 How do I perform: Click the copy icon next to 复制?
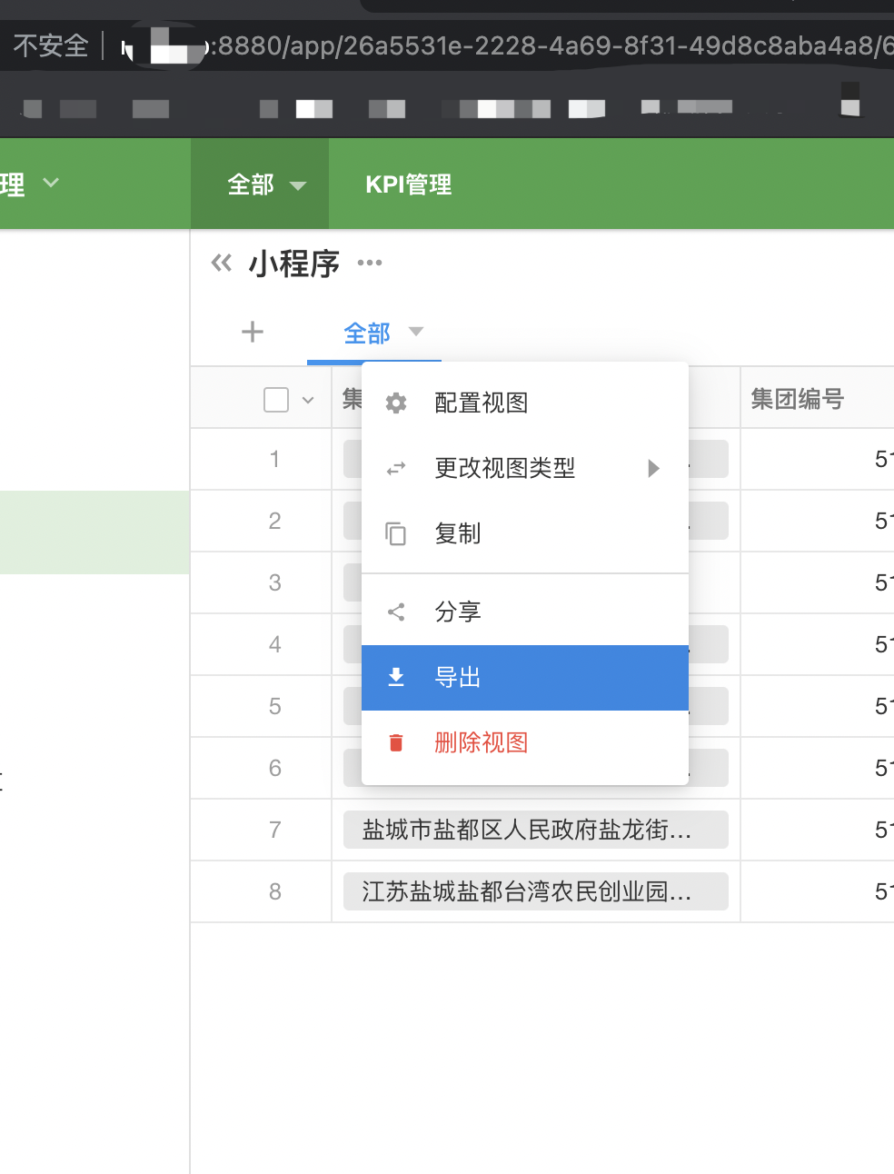[396, 533]
